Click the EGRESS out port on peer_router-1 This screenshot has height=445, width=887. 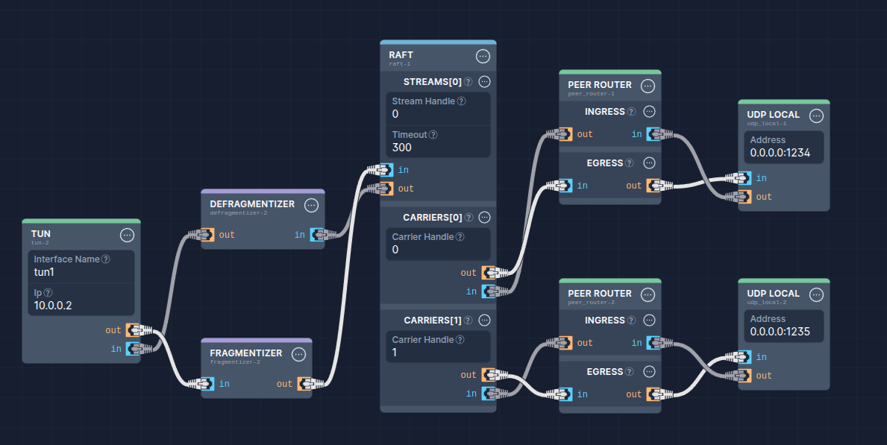coord(653,185)
